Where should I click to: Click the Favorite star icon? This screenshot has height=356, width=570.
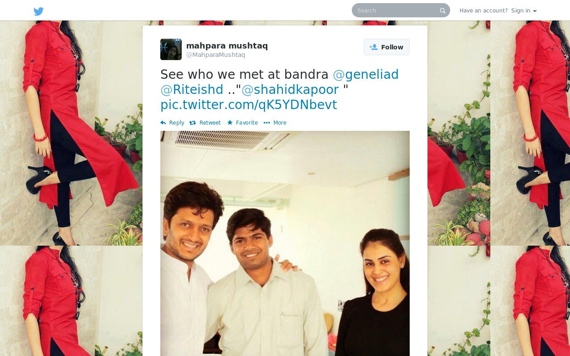[230, 123]
